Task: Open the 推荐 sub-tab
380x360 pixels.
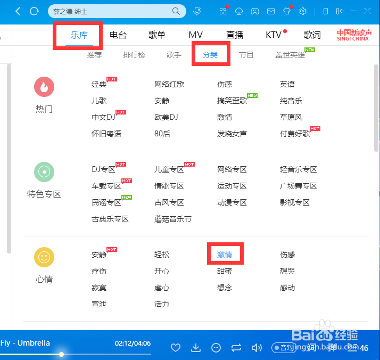Action: click(x=94, y=55)
